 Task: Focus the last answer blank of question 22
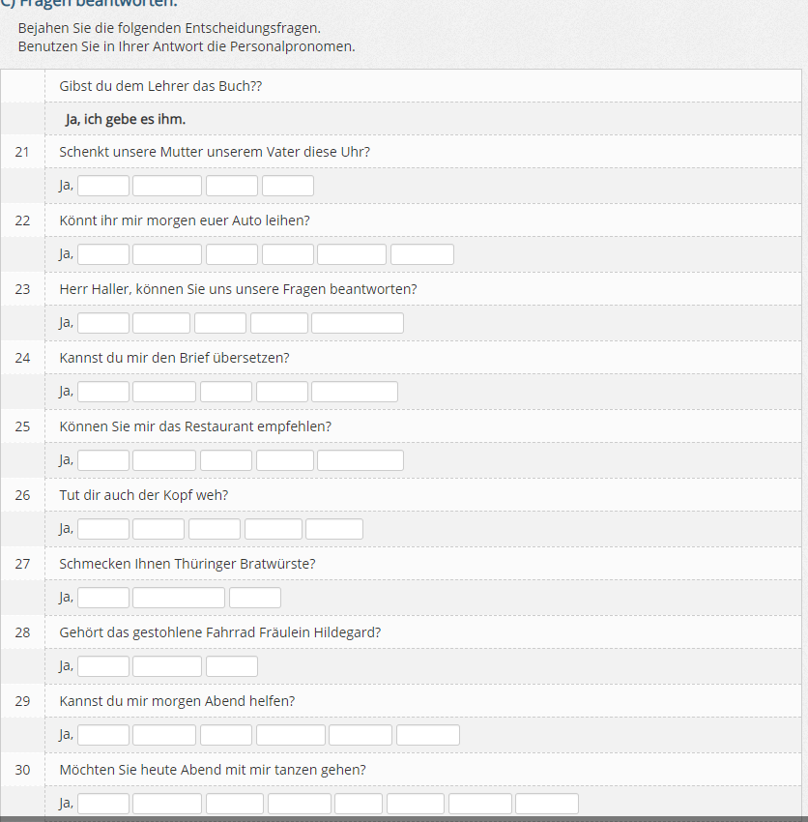[422, 254]
